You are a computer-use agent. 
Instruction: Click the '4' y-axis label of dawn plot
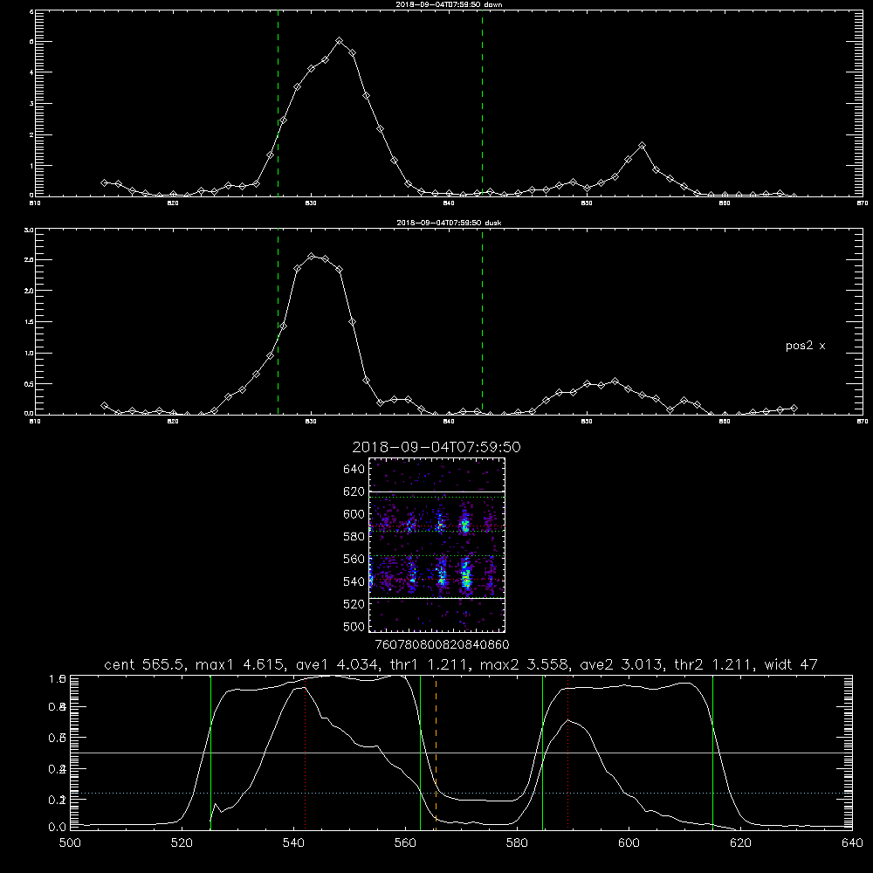pyautogui.click(x=31, y=72)
